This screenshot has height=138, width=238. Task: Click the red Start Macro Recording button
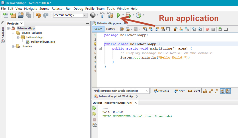(x=207, y=29)
